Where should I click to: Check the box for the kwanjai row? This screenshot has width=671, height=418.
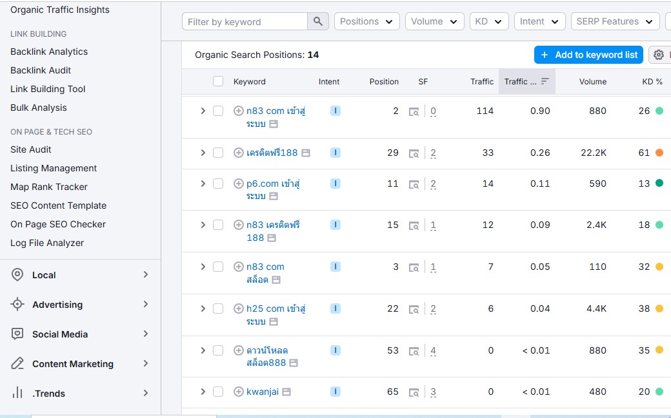(218, 392)
